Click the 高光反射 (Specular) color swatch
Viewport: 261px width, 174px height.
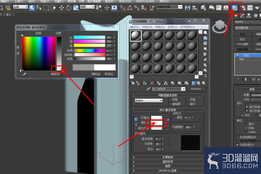[157, 128]
